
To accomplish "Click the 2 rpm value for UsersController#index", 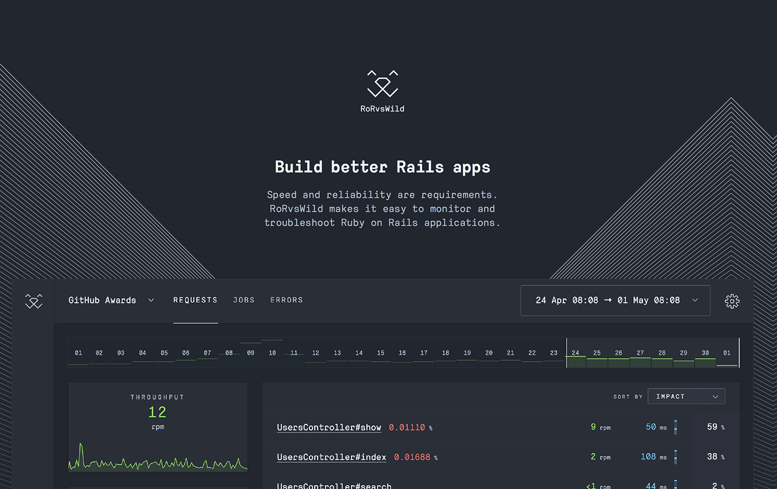I will pyautogui.click(x=601, y=456).
